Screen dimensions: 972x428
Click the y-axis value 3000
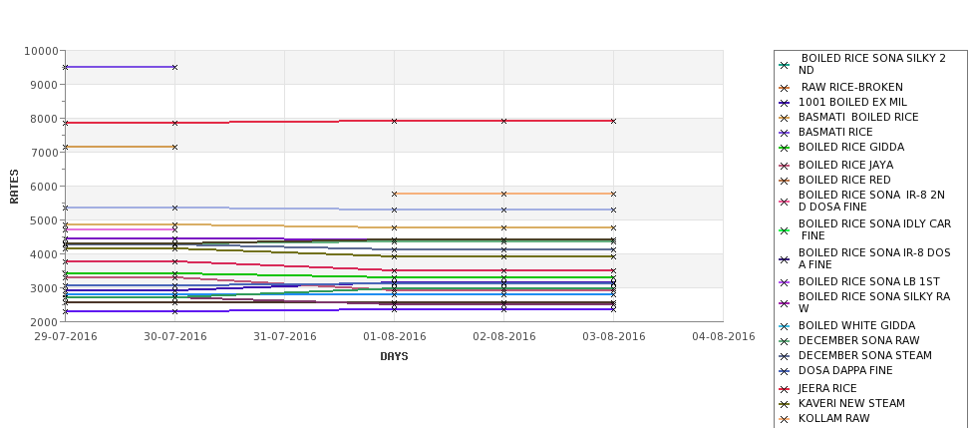45,288
